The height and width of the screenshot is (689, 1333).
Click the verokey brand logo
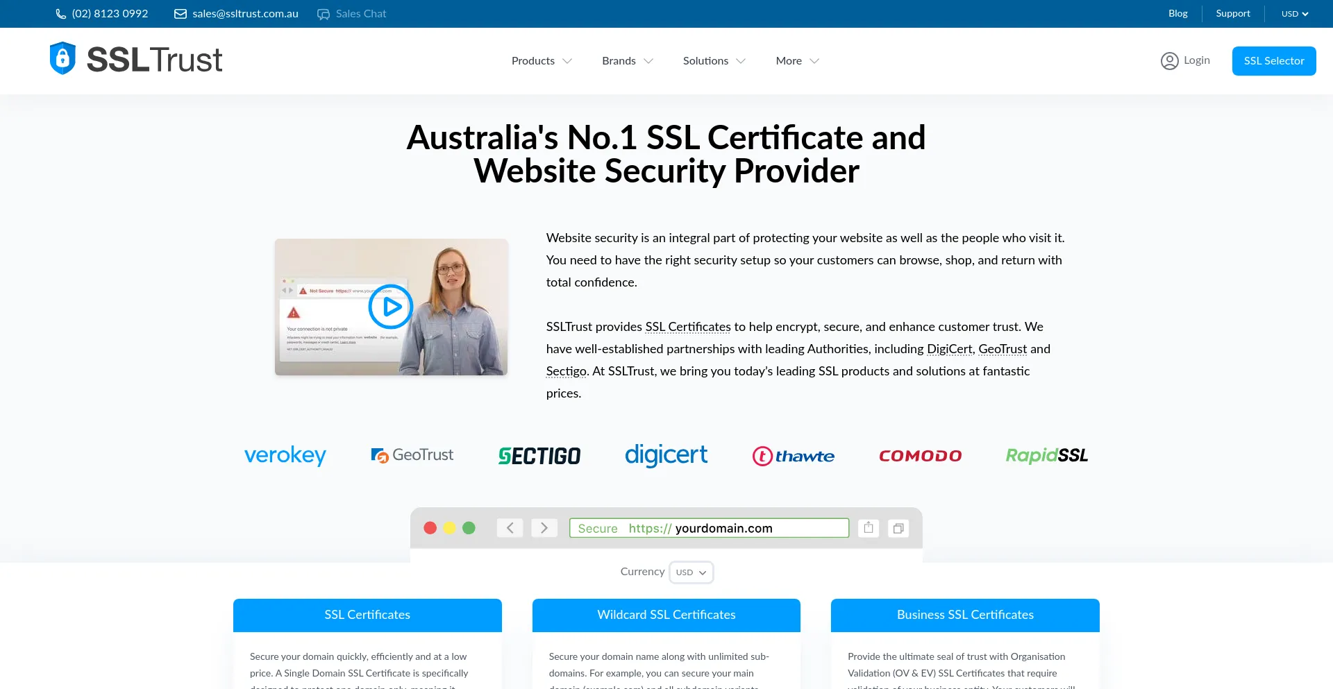point(285,456)
